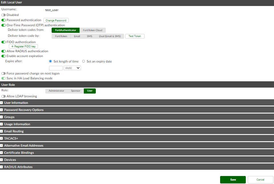The image size is (274, 184).
Task: Choose FortiToken delivery method
Action: (61, 36)
